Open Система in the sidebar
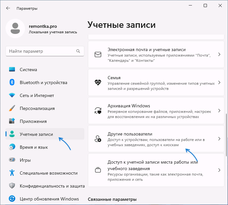Screen dimensions: 228x205 coord(45,70)
